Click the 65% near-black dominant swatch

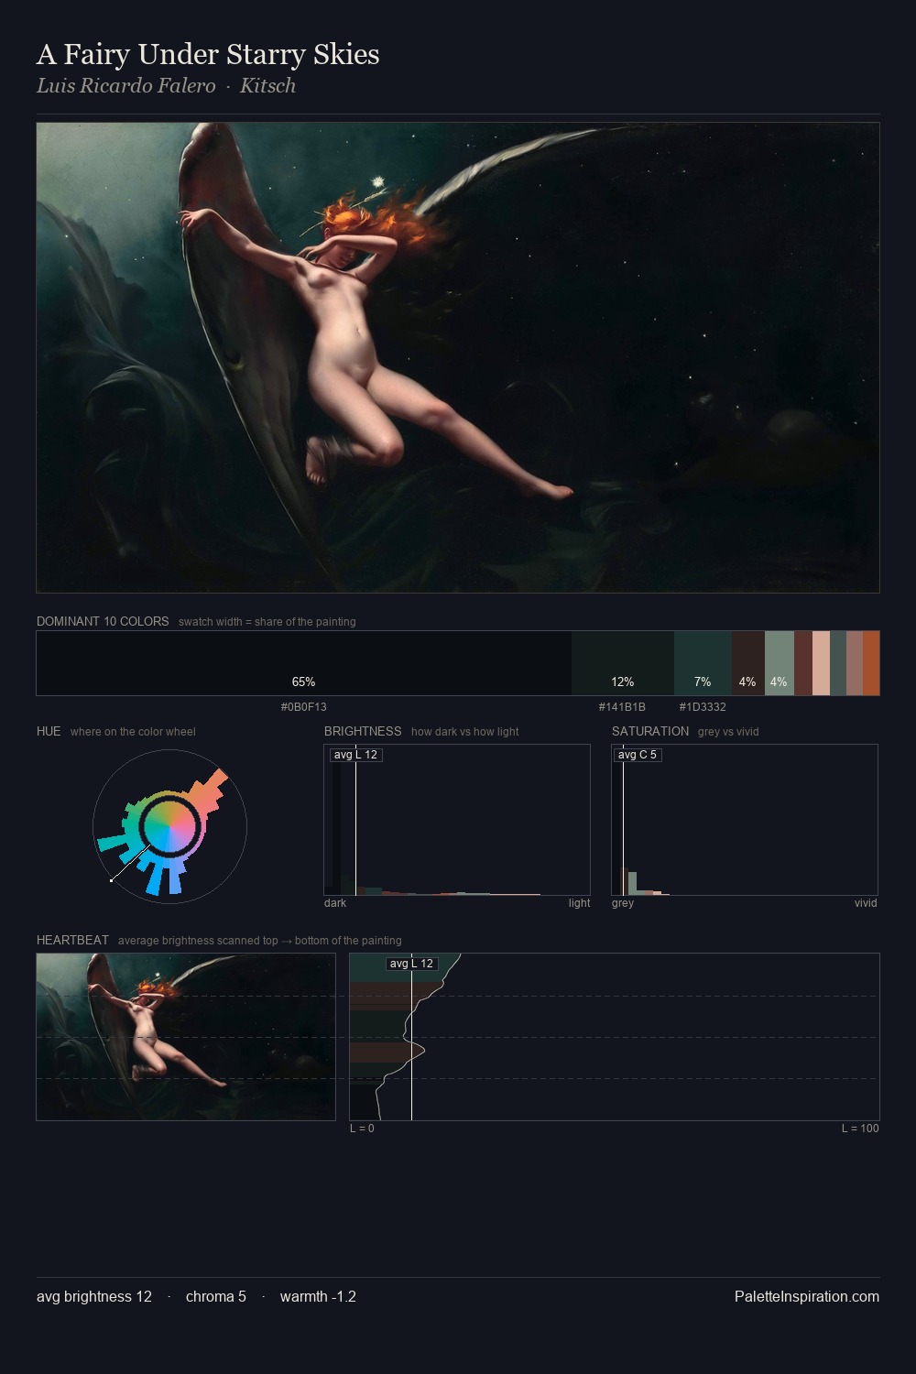coord(304,663)
